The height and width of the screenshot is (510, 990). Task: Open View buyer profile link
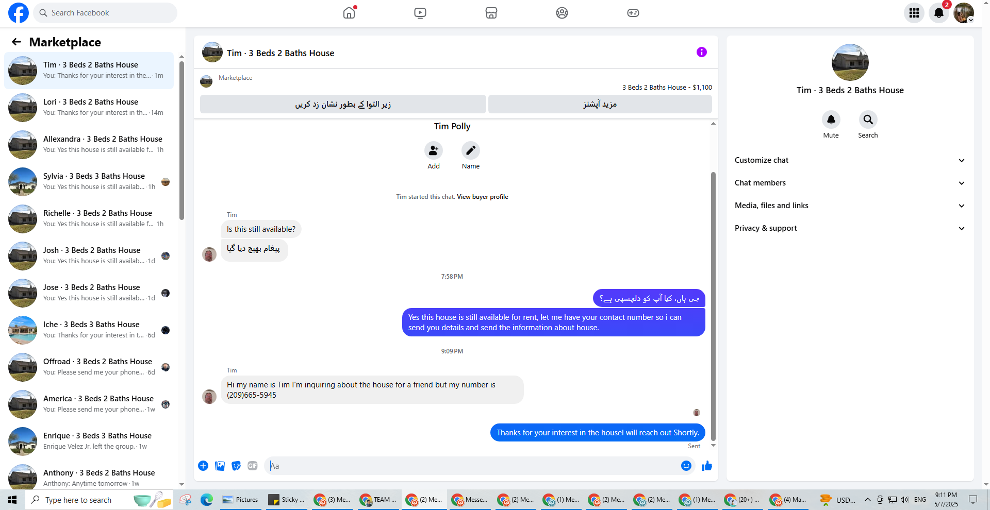[x=482, y=197]
